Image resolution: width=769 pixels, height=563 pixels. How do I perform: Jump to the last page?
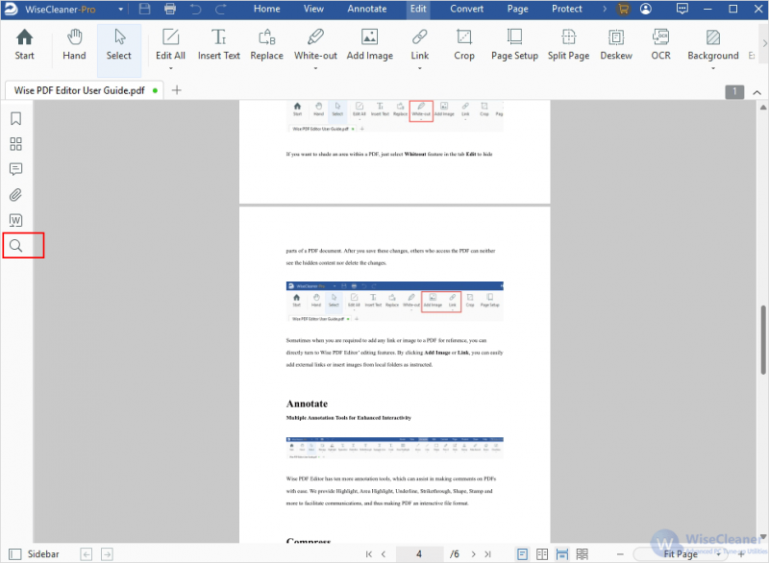pyautogui.click(x=488, y=554)
